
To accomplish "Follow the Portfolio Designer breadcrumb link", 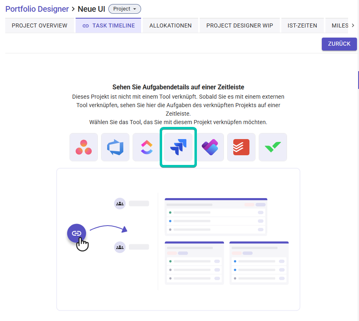I will coord(37,9).
